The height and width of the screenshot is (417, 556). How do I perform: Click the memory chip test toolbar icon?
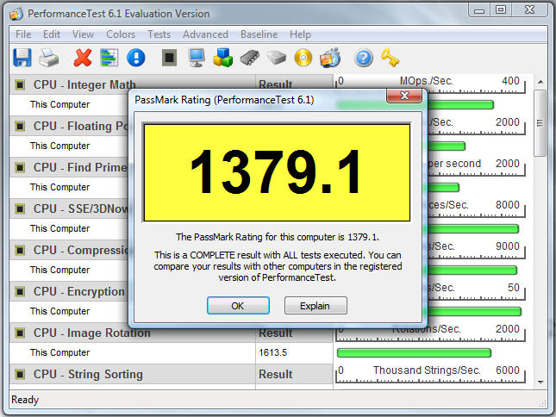click(250, 58)
